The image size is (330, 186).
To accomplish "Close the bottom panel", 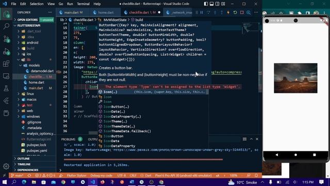I will pos(257,139).
